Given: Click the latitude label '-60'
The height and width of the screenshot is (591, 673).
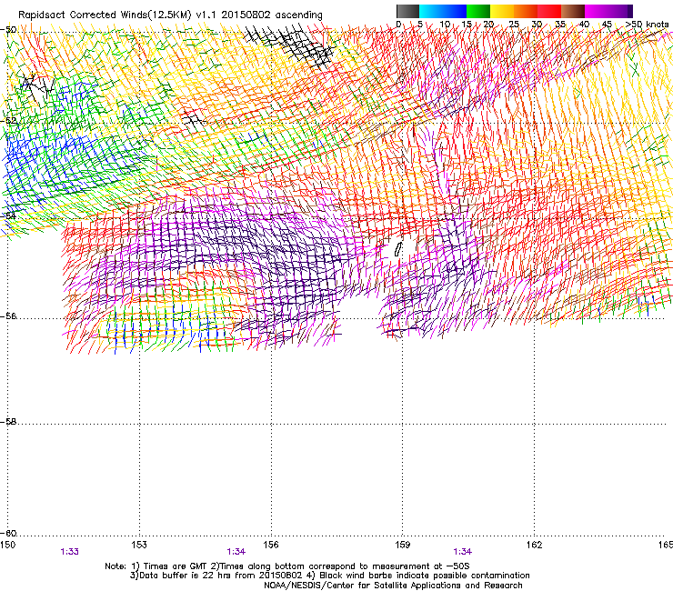Looking at the screenshot, I should tap(8, 534).
